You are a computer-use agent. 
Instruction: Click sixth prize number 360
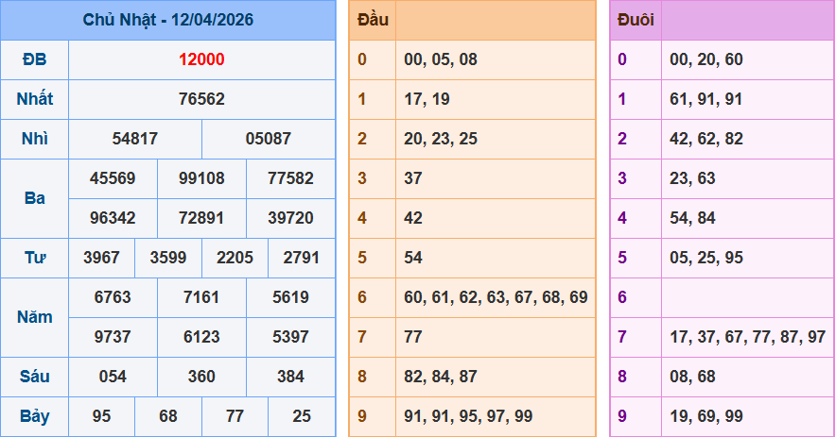(x=201, y=377)
